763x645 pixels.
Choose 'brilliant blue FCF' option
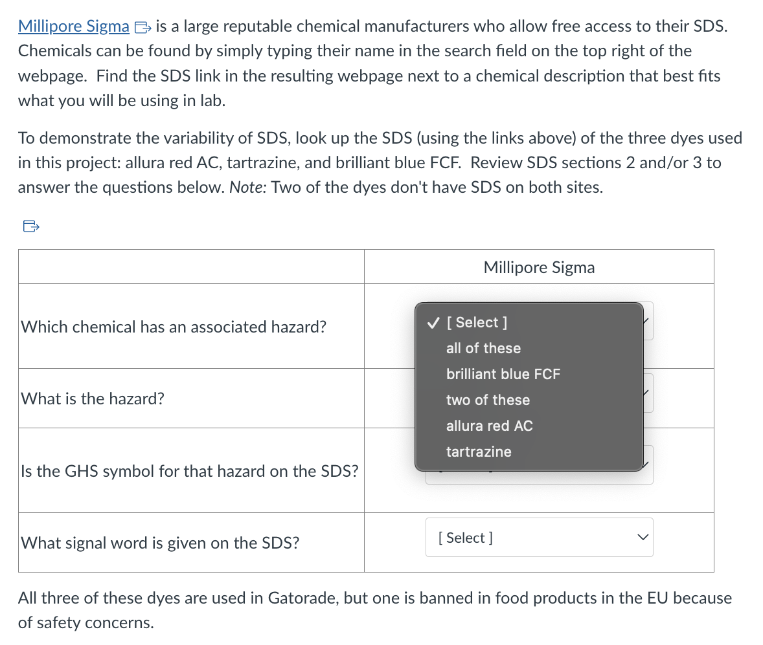pyautogui.click(x=503, y=374)
